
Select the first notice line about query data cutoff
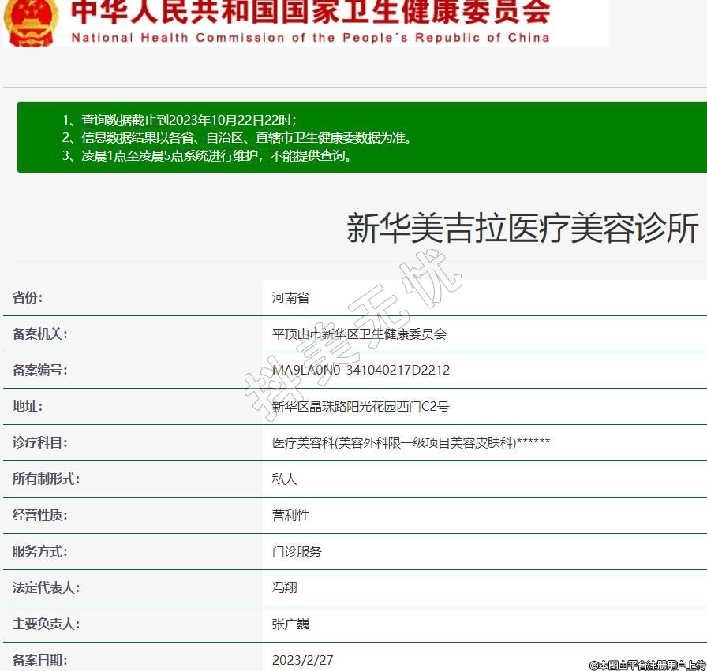point(180,120)
